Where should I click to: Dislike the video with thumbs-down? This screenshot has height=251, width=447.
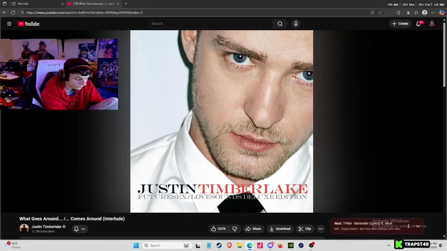(x=235, y=229)
